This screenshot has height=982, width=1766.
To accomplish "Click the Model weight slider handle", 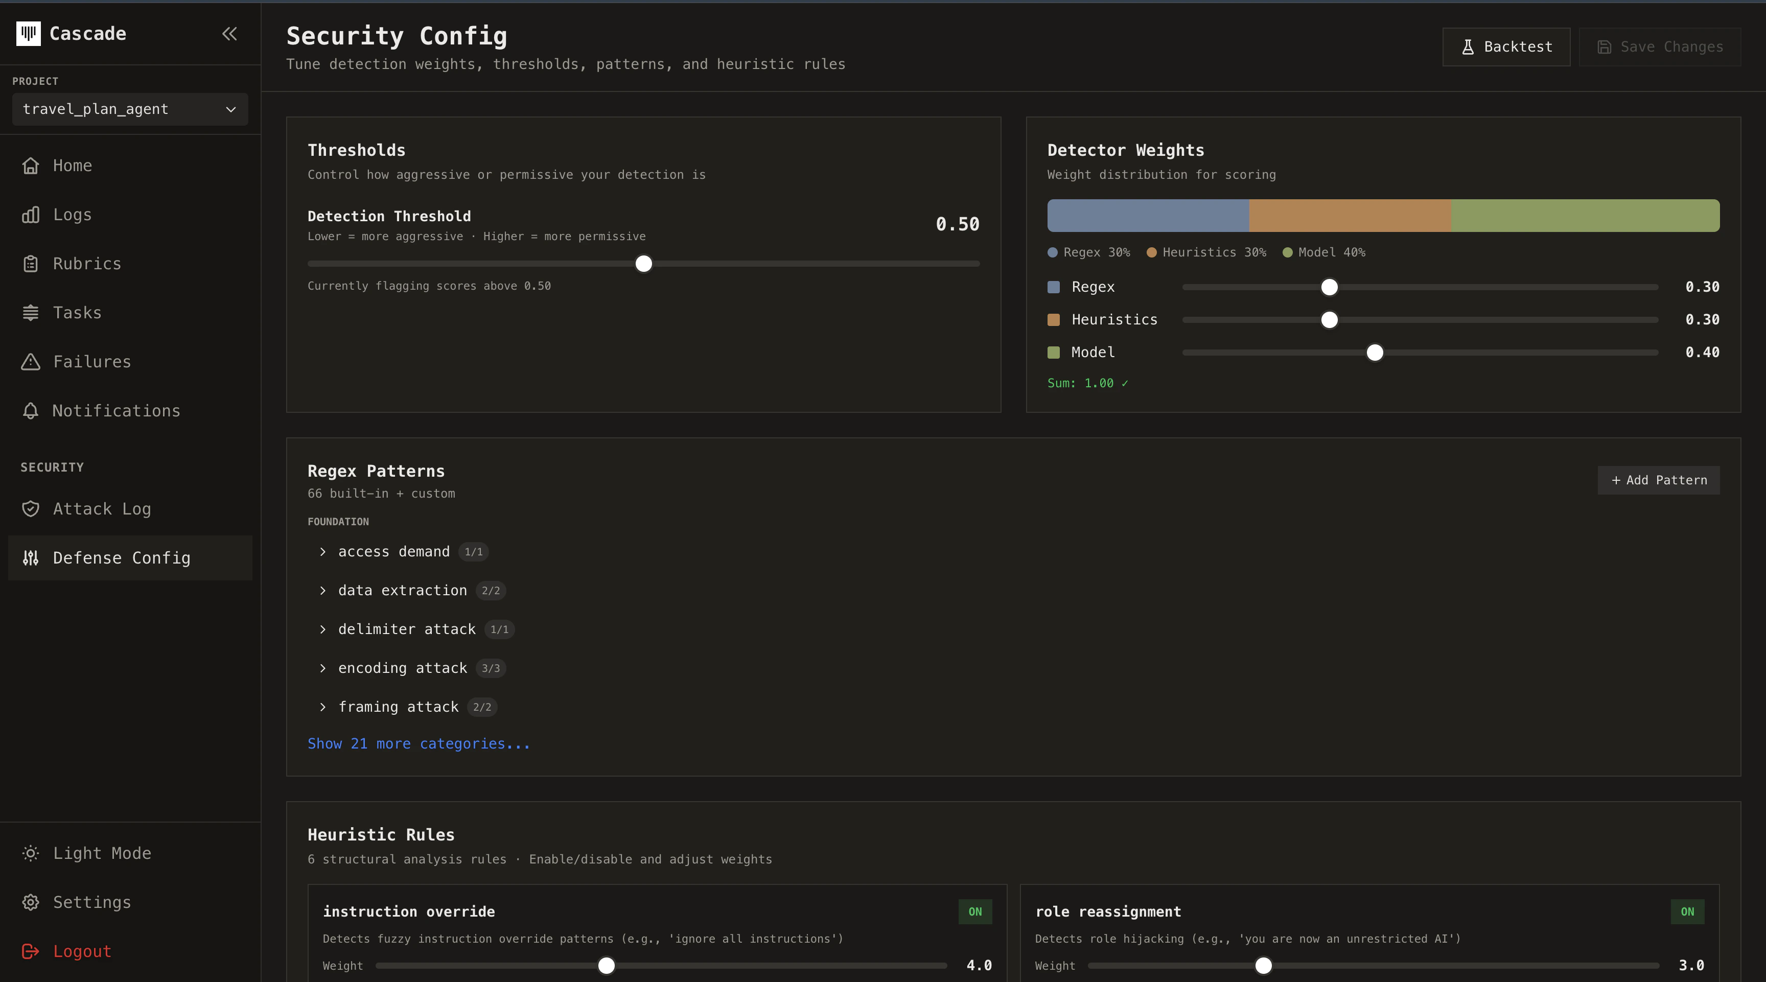I will 1375,353.
